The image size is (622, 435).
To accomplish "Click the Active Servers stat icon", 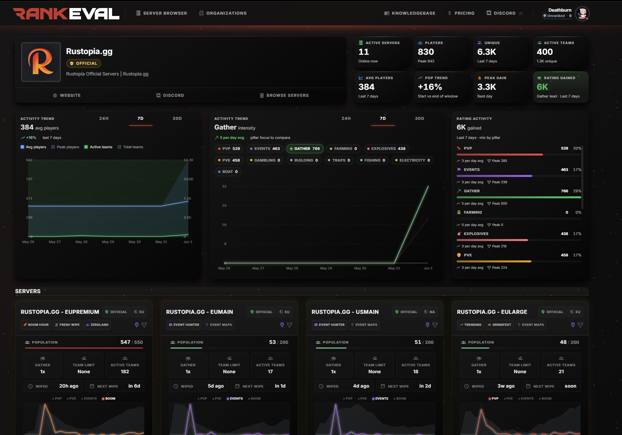I will [361, 43].
